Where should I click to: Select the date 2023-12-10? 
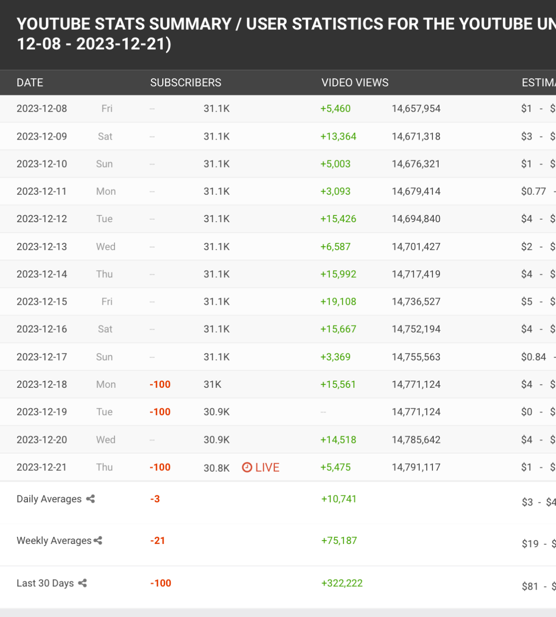(x=42, y=164)
